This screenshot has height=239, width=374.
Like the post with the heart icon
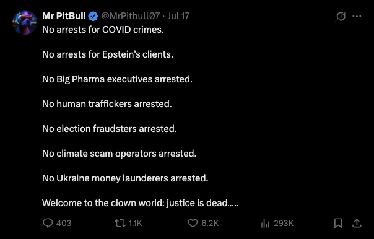point(193,224)
